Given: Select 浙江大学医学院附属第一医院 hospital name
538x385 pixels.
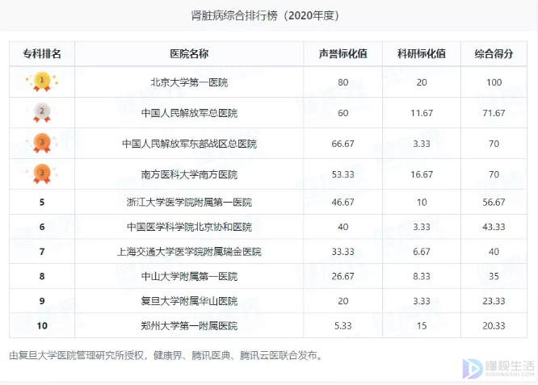Looking at the screenshot, I should [189, 203].
